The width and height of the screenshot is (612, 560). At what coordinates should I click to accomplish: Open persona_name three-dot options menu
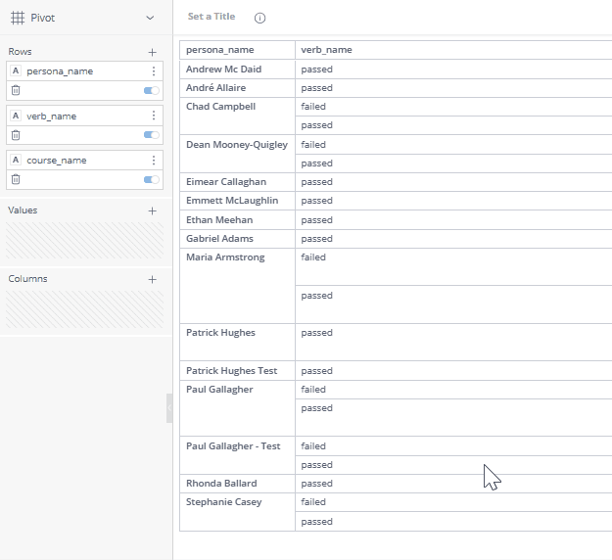(x=153, y=71)
